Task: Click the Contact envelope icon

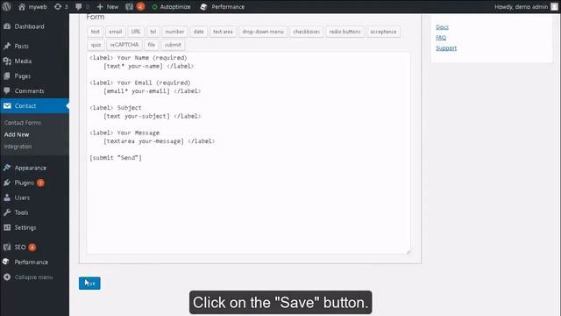Action: coord(7,105)
